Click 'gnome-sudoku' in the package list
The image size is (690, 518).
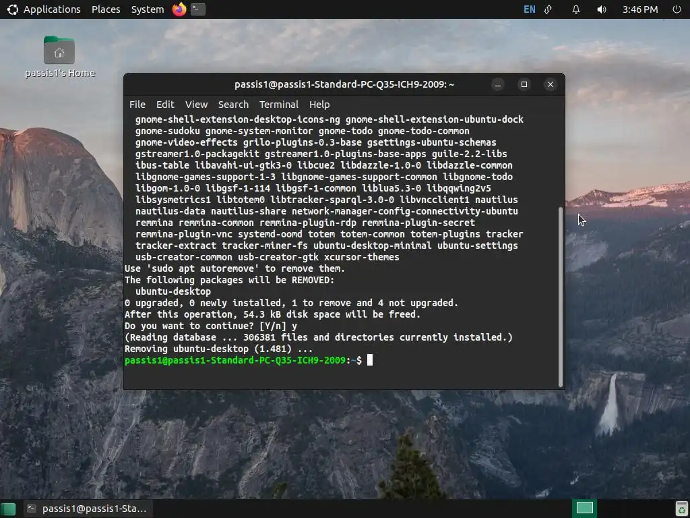[x=167, y=132]
